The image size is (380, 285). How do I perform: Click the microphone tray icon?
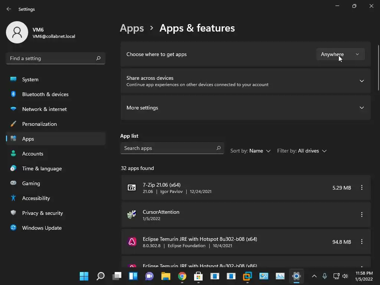pos(325,276)
